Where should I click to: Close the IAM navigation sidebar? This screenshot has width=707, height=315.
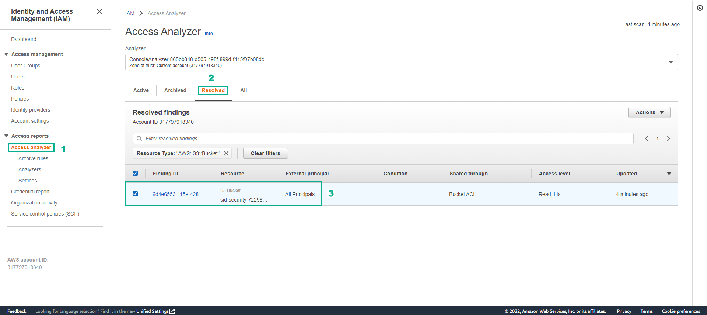pyautogui.click(x=99, y=11)
